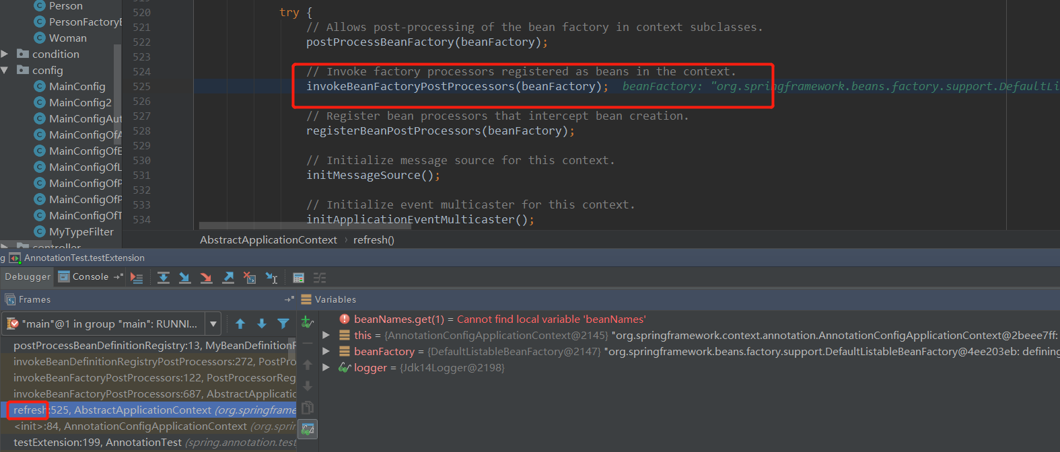Toggle Show Watches in Variables tab
Viewport: 1060px width, 452px height.
[x=308, y=428]
